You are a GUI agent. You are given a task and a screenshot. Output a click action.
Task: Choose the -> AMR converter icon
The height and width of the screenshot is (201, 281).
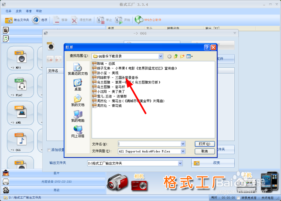pos(20,113)
